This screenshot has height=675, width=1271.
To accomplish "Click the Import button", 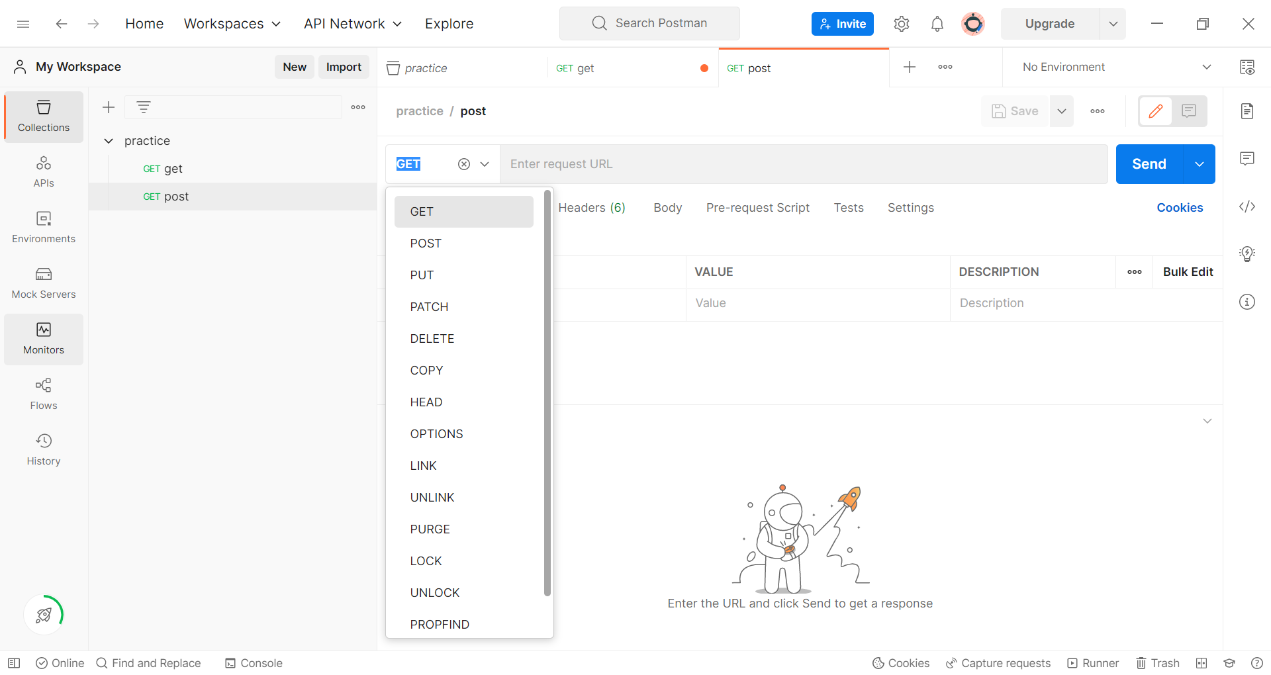I will pos(344,67).
